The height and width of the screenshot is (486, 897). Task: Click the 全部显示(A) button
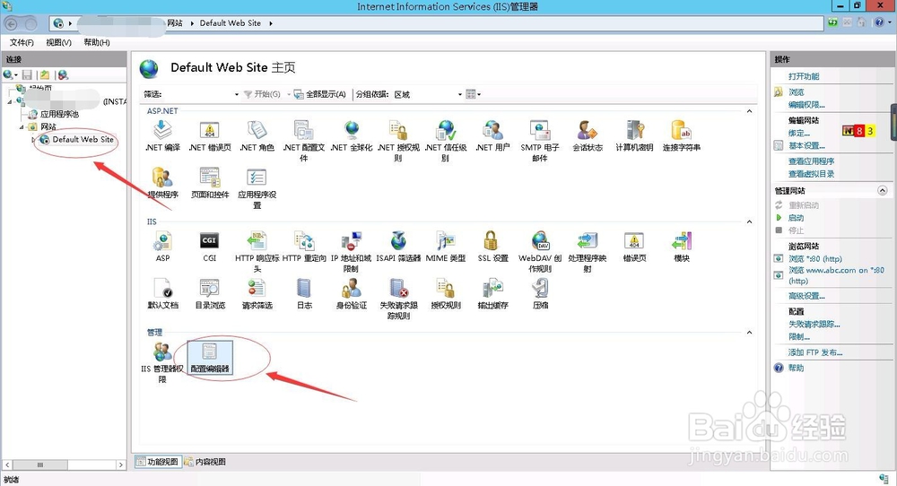[x=320, y=94]
